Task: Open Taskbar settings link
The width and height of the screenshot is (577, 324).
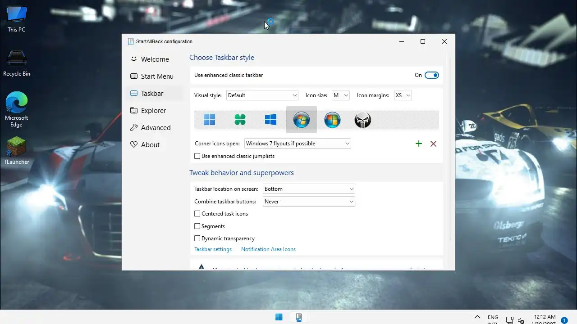Action: pos(213,249)
